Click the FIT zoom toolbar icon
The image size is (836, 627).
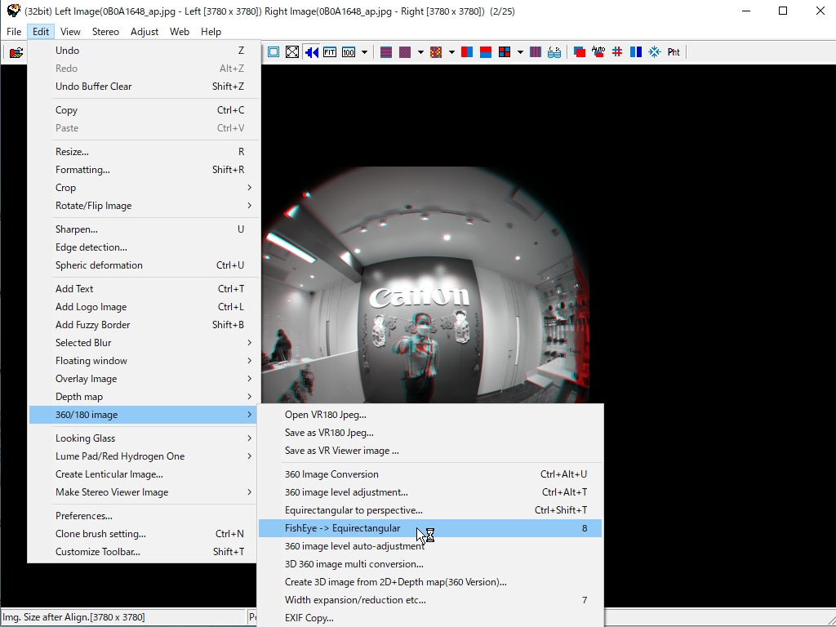click(330, 52)
